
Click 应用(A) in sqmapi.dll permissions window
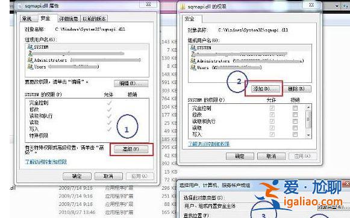pyautogui.click(x=302, y=156)
